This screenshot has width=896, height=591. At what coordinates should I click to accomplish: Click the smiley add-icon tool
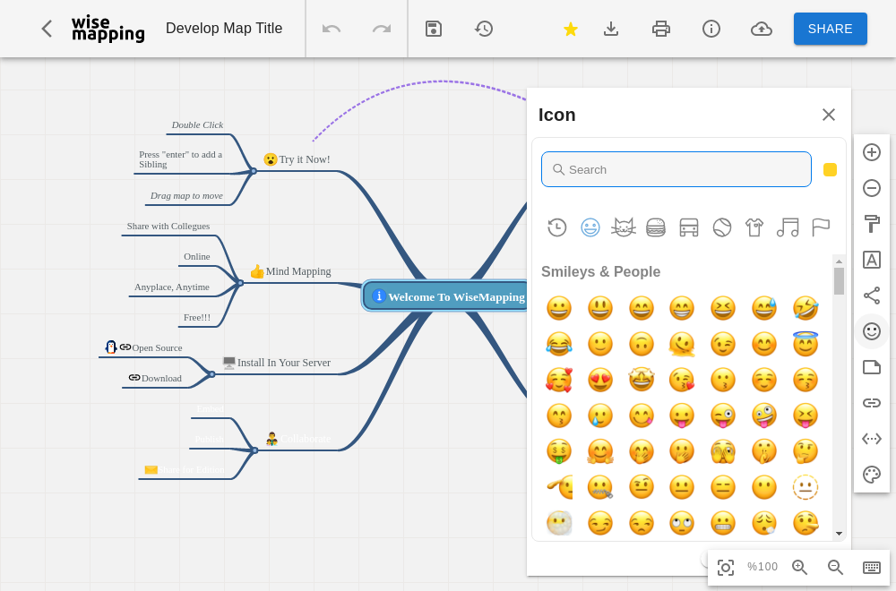click(872, 331)
